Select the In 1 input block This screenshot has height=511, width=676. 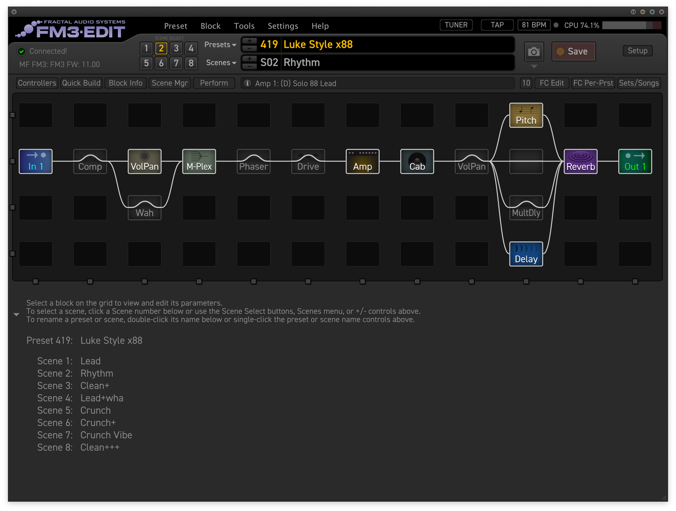(36, 161)
